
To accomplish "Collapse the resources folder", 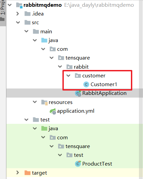I will click(35, 102).
